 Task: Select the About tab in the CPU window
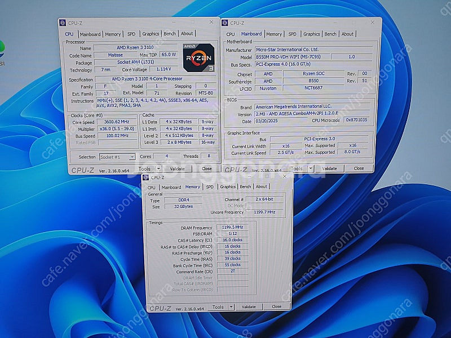tap(187, 34)
